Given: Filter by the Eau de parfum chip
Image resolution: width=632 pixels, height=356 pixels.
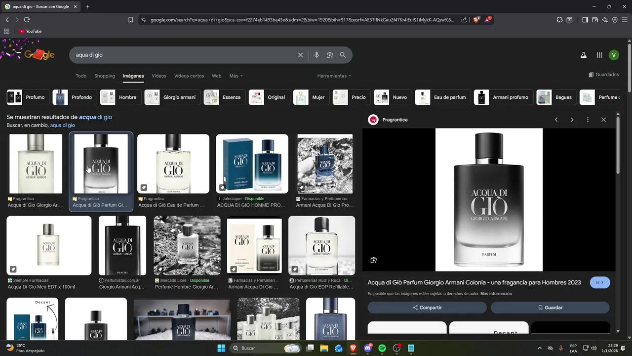Looking at the screenshot, I should [442, 97].
